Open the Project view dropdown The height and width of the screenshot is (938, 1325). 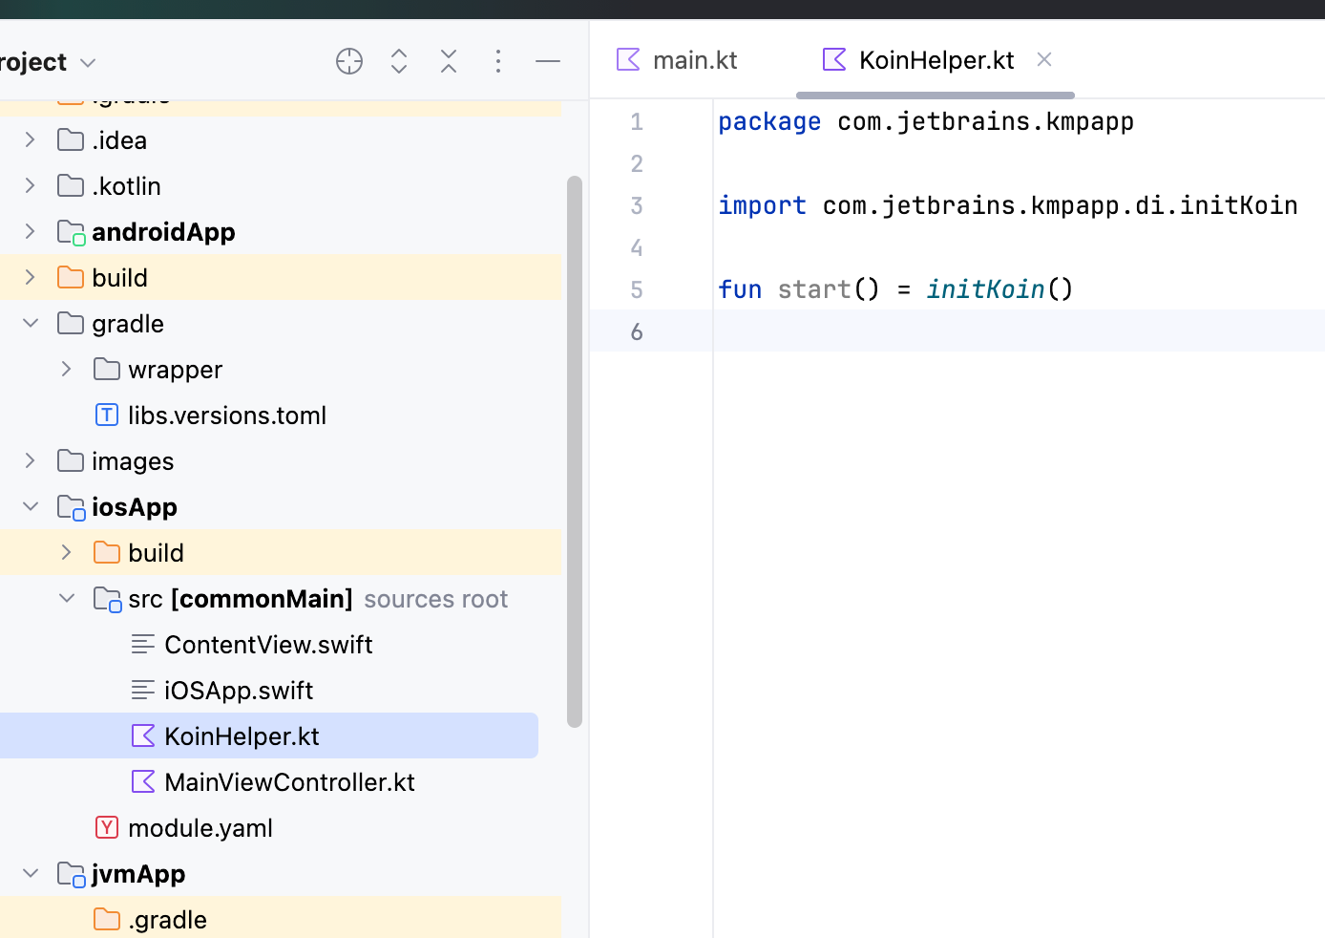[48, 62]
